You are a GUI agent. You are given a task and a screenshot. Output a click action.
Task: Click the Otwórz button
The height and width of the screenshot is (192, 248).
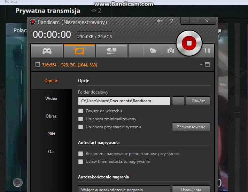click(x=198, y=101)
